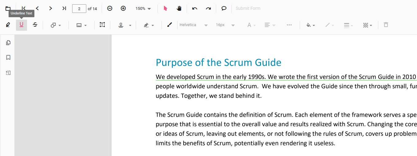The width and height of the screenshot is (417, 156).
Task: Open the comment panel icon
Action: tap(224, 9)
